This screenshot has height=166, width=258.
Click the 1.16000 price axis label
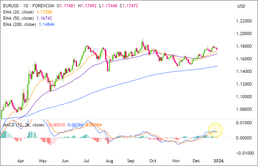(244, 59)
